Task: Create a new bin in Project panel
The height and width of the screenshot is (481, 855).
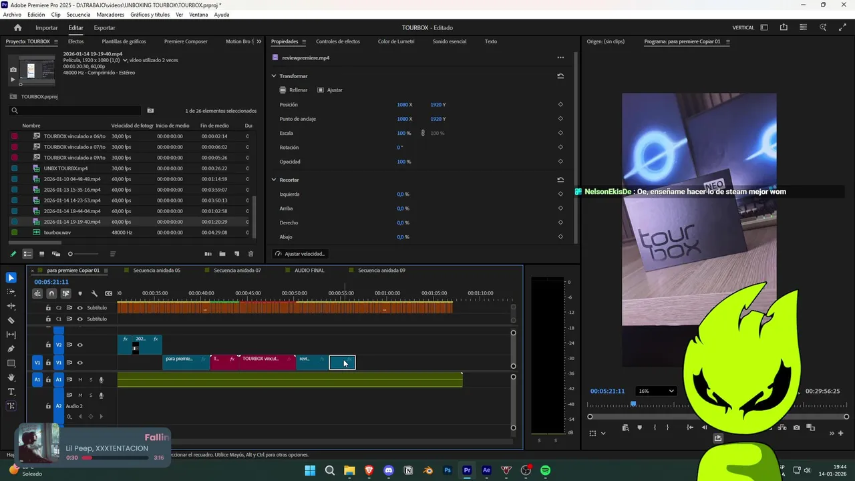Action: pos(222,254)
